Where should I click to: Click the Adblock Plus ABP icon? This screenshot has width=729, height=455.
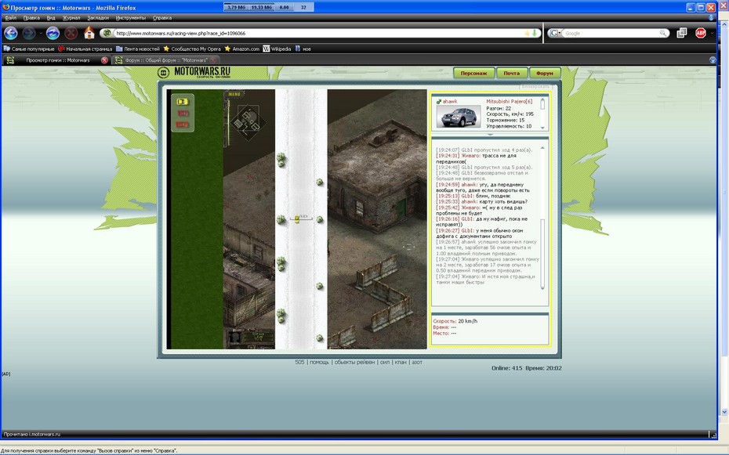700,33
